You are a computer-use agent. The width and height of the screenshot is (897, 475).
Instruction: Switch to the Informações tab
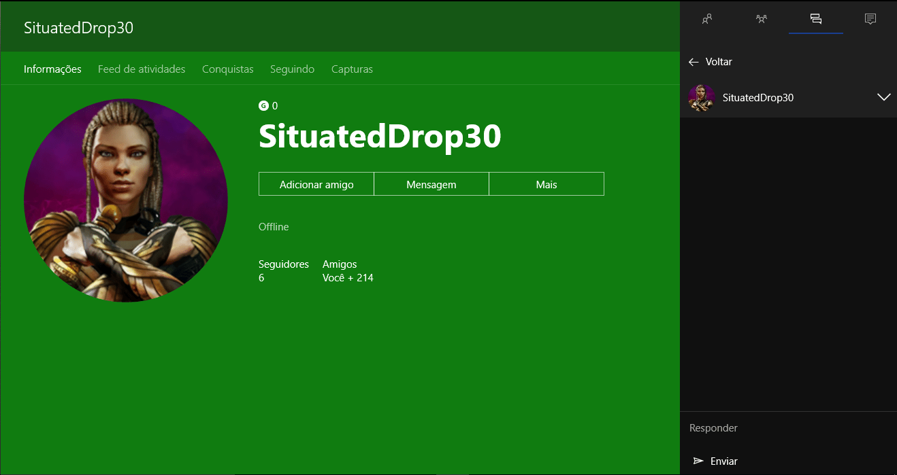(52, 69)
